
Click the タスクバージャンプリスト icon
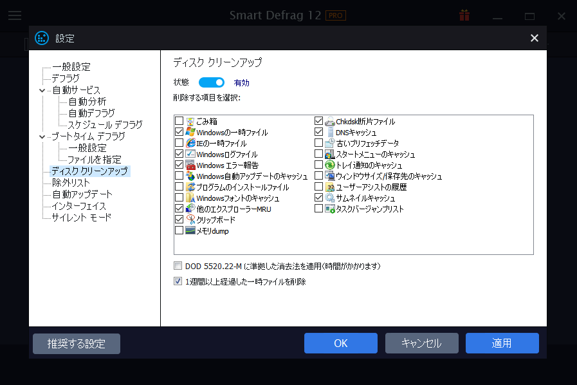[x=330, y=209]
